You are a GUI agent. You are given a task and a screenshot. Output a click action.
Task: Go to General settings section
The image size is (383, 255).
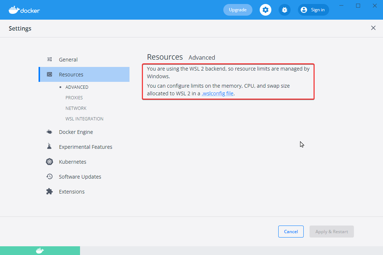84,60
